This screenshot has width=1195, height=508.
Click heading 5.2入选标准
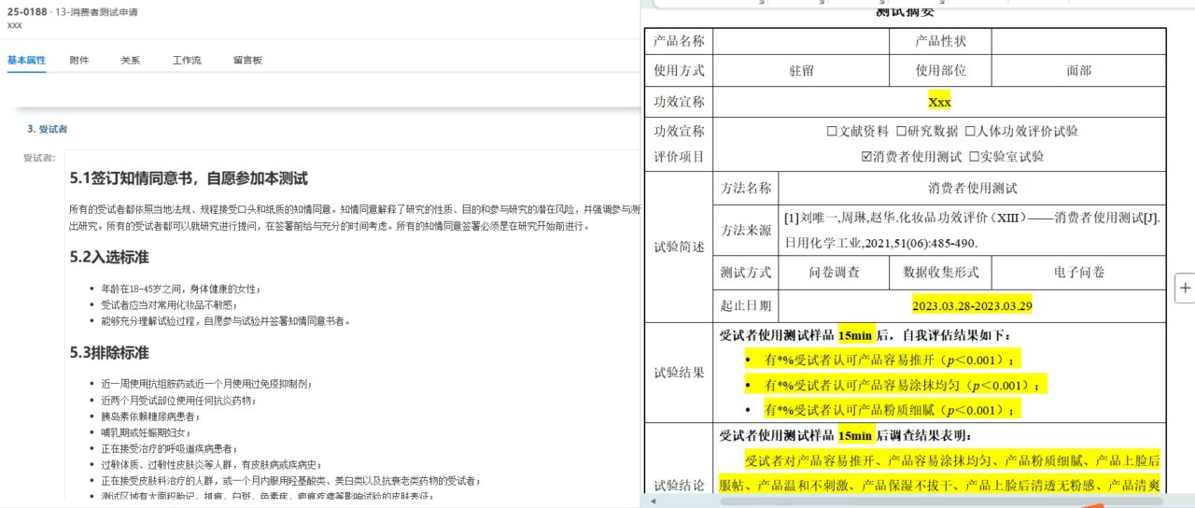pos(109,257)
